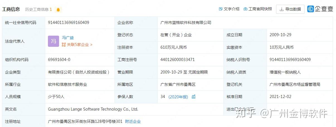Click the 文字介绍 document icon
This screenshot has width=336, height=127.
point(221,9)
